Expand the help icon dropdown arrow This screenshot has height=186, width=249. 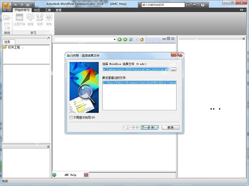point(207,5)
